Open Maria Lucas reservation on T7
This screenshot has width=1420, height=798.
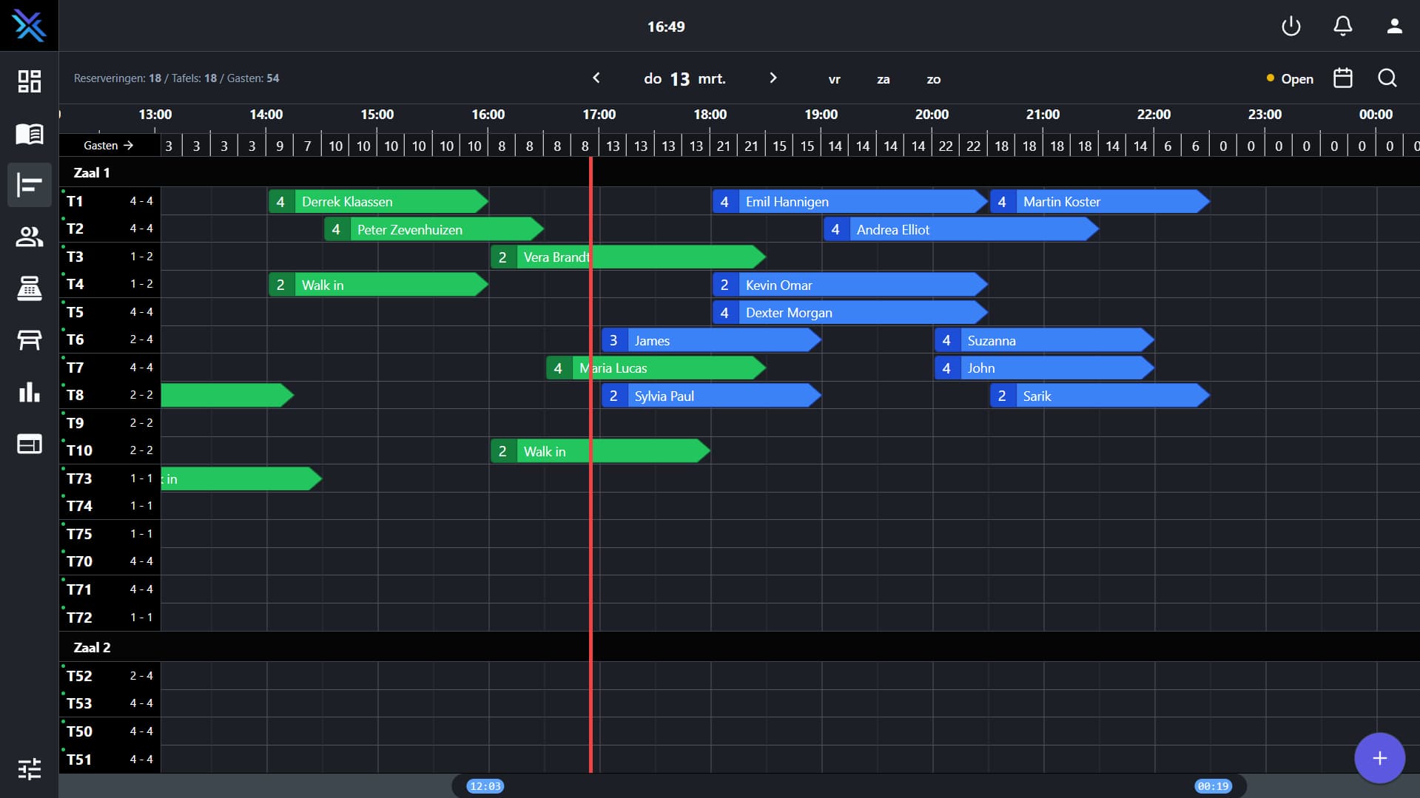point(656,368)
